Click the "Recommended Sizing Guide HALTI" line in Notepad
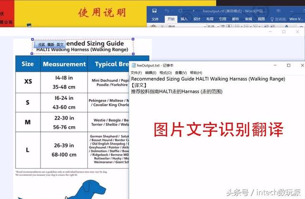The height and width of the screenshot is (199, 305). point(208,79)
